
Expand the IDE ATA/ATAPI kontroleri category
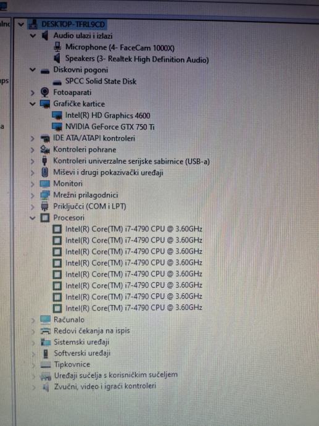tap(33, 138)
